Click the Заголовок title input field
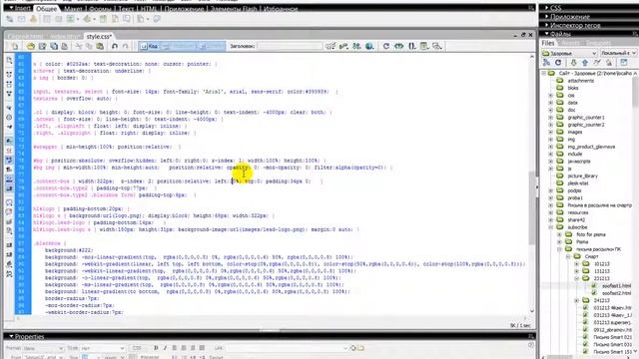The image size is (639, 359). (x=290, y=47)
